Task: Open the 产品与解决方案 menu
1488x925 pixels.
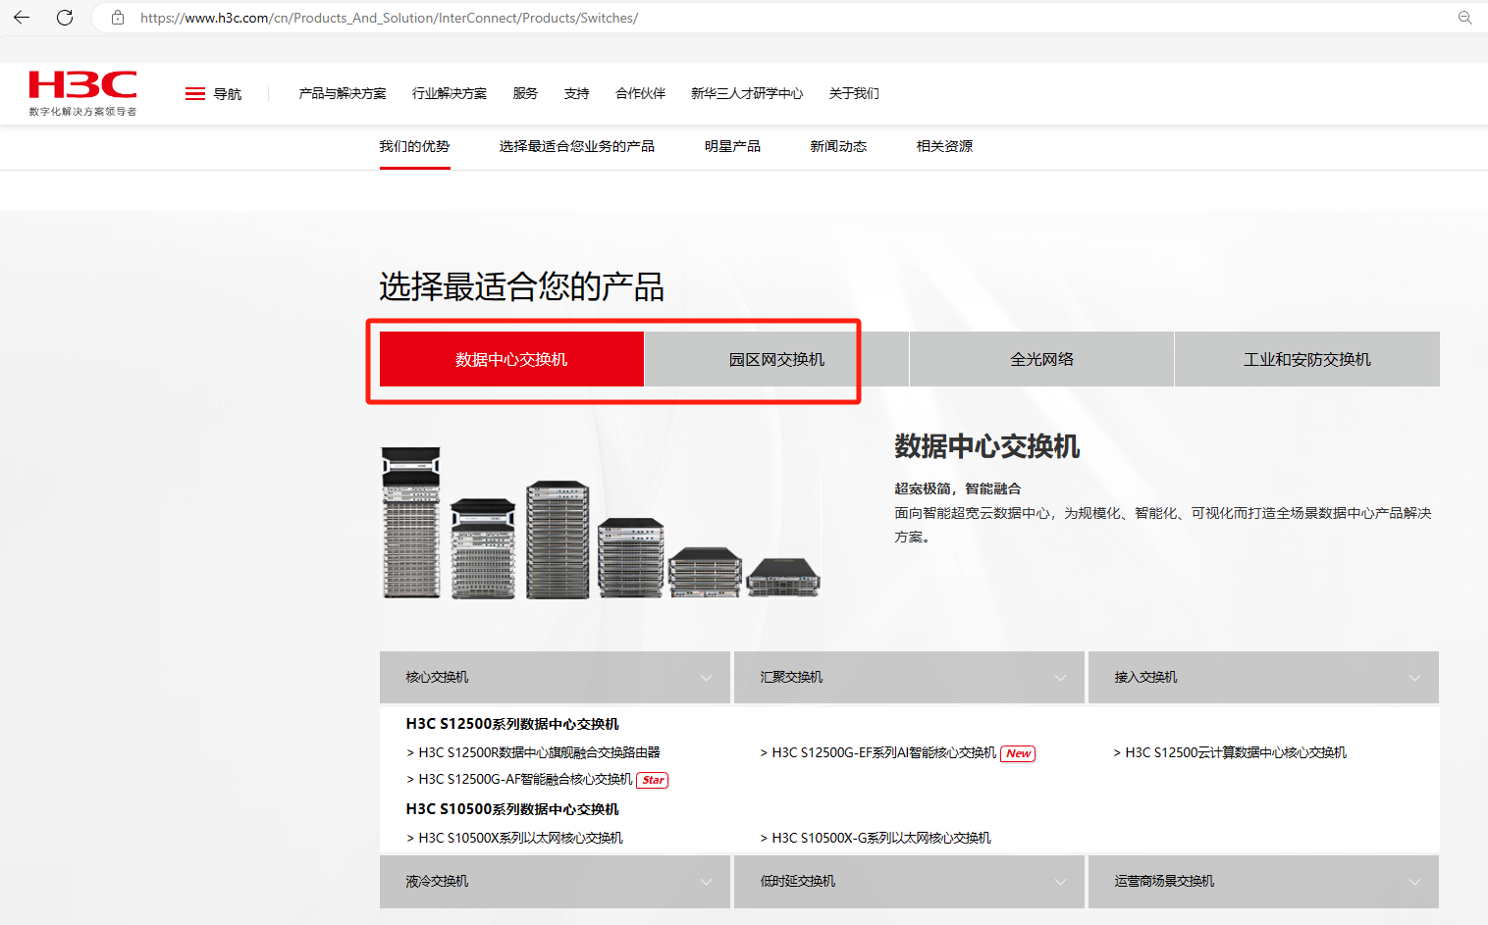Action: pos(343,93)
